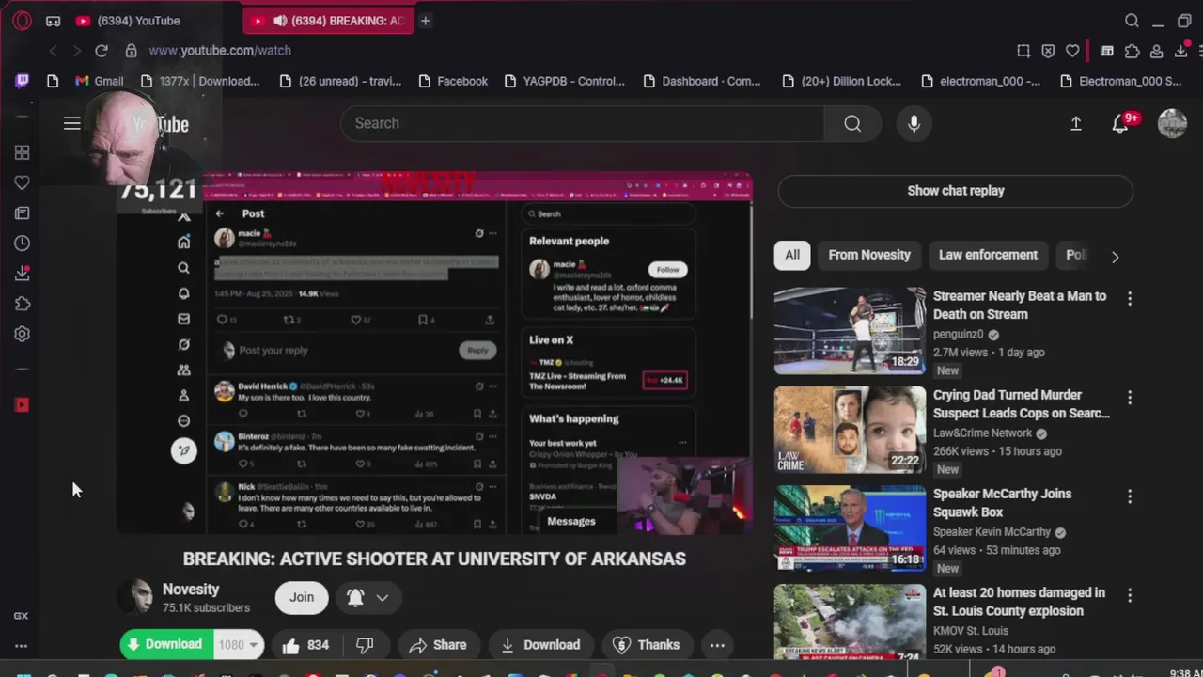This screenshot has height=677, width=1203.
Task: Open the sidebar settings gear icon
Action: (x=22, y=334)
